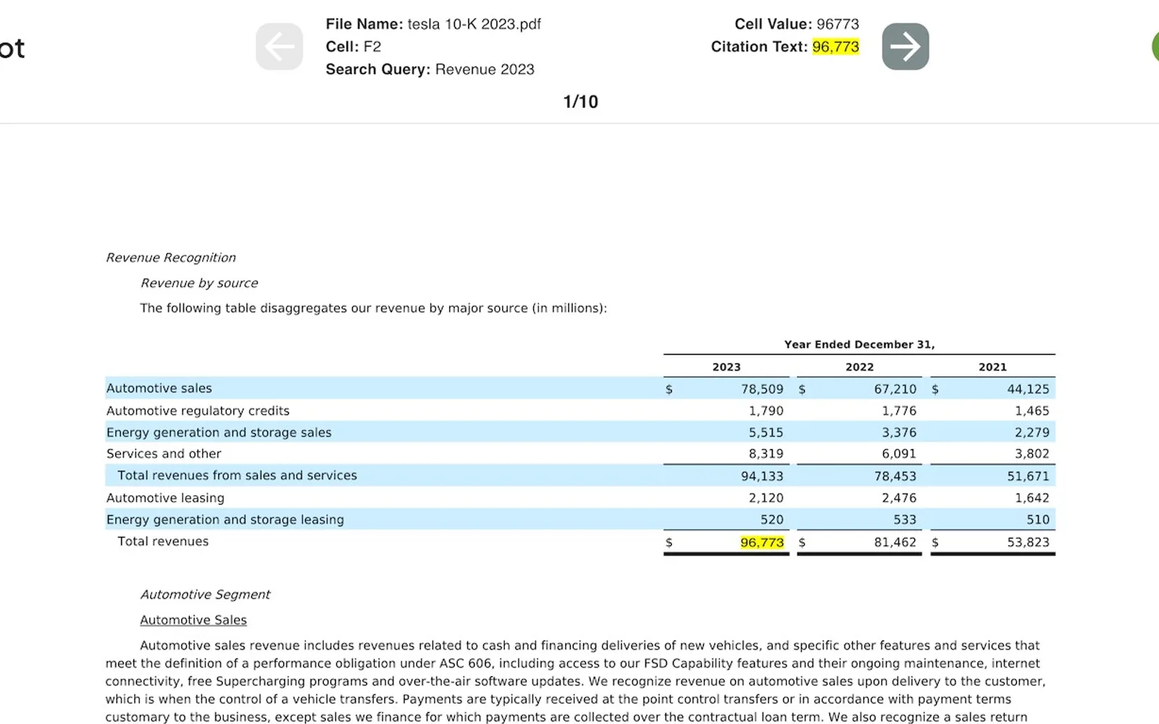Viewport: 1159px width, 724px height.
Task: Click the final 'Total revenues' row label
Action: (x=163, y=542)
